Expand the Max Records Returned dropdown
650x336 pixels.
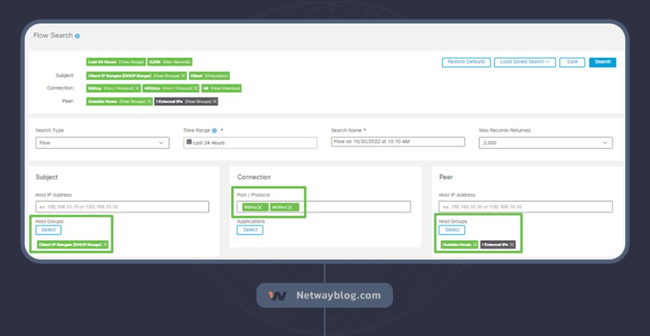pos(545,143)
